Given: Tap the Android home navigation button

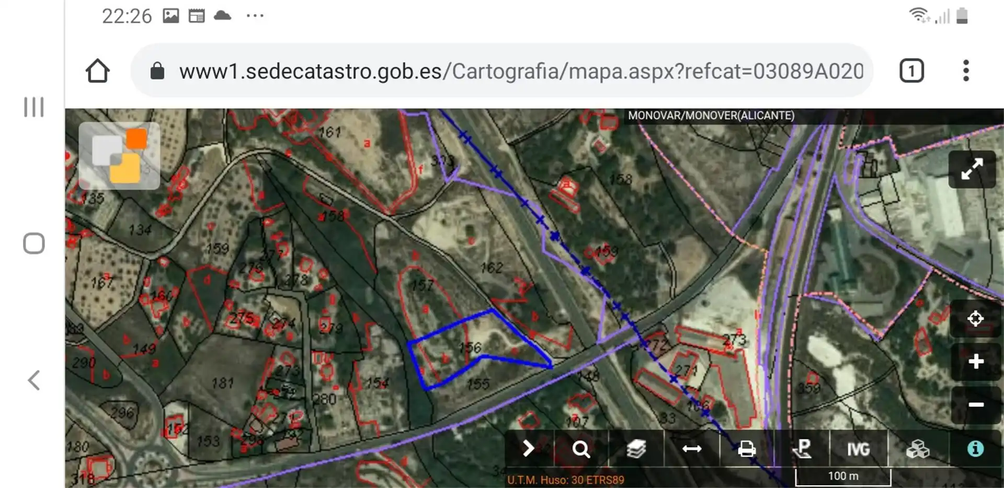Looking at the screenshot, I should [34, 243].
